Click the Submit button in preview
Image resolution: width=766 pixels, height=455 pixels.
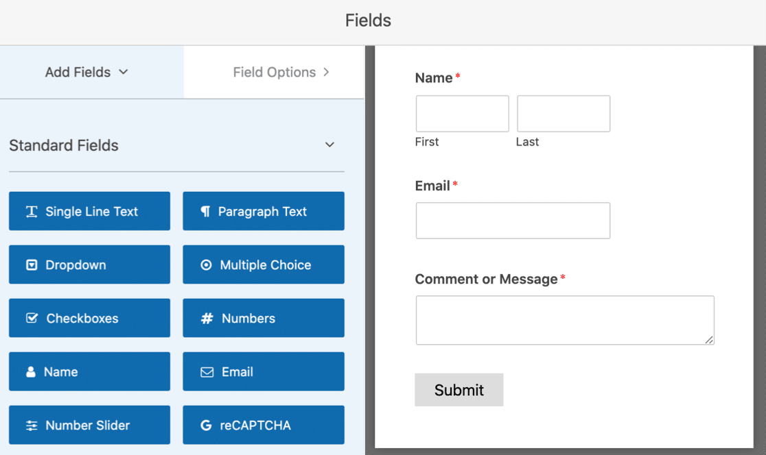pos(459,390)
